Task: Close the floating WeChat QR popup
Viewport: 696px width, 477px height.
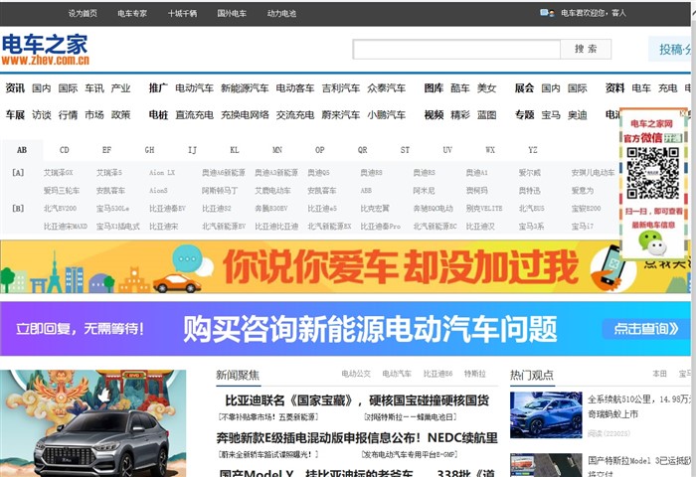Action: (x=683, y=113)
